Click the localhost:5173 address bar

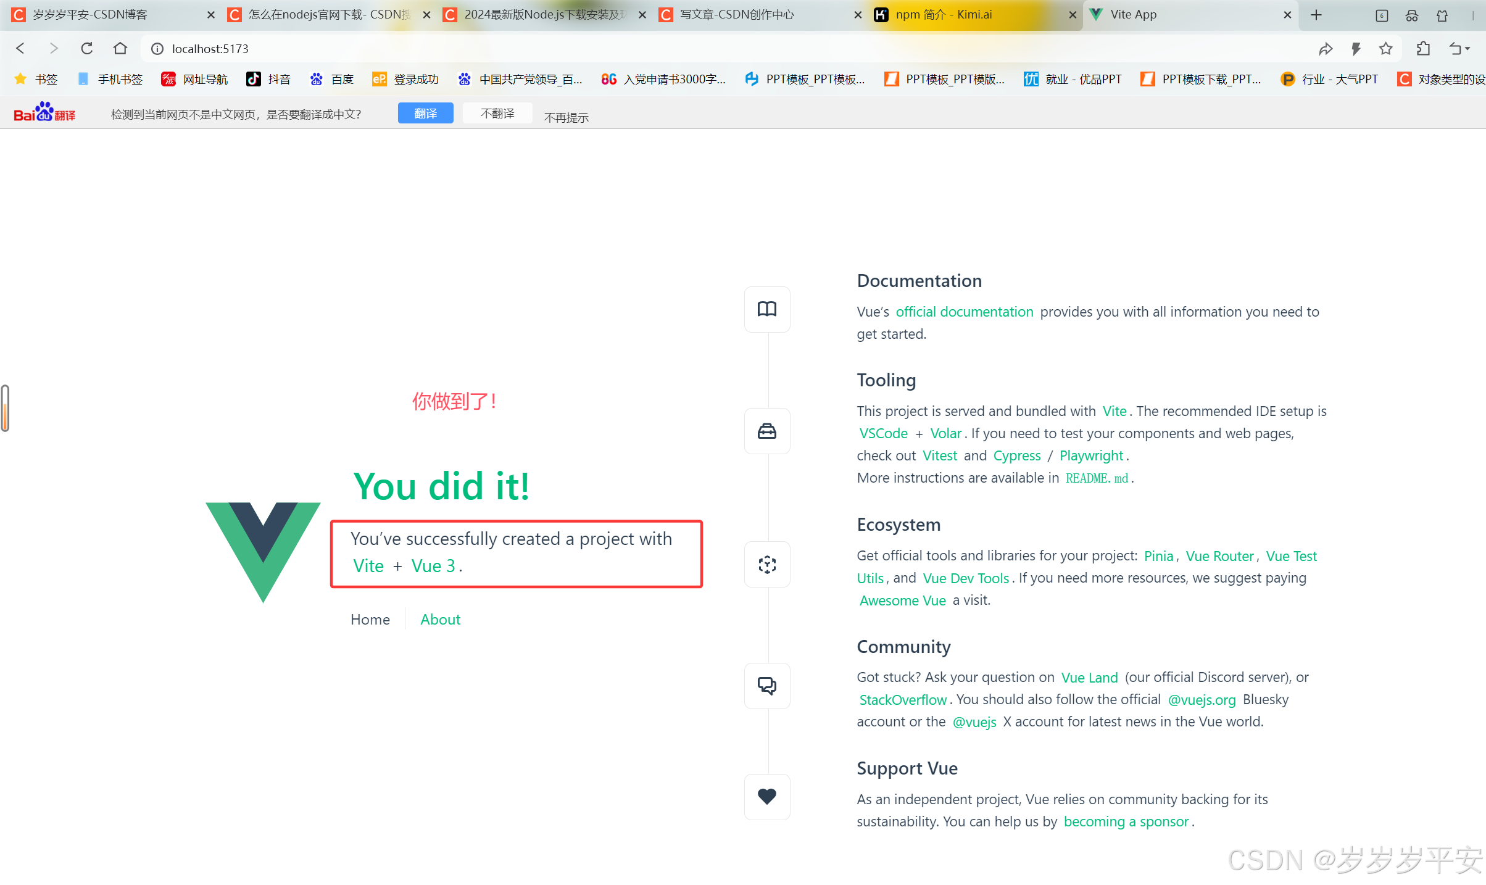click(x=210, y=49)
